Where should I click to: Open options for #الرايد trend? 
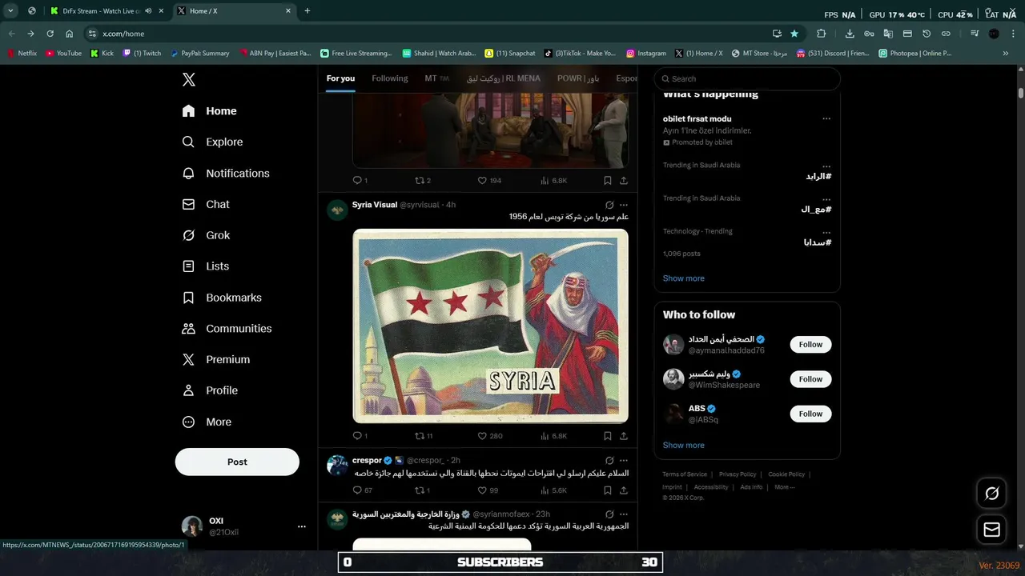826,166
